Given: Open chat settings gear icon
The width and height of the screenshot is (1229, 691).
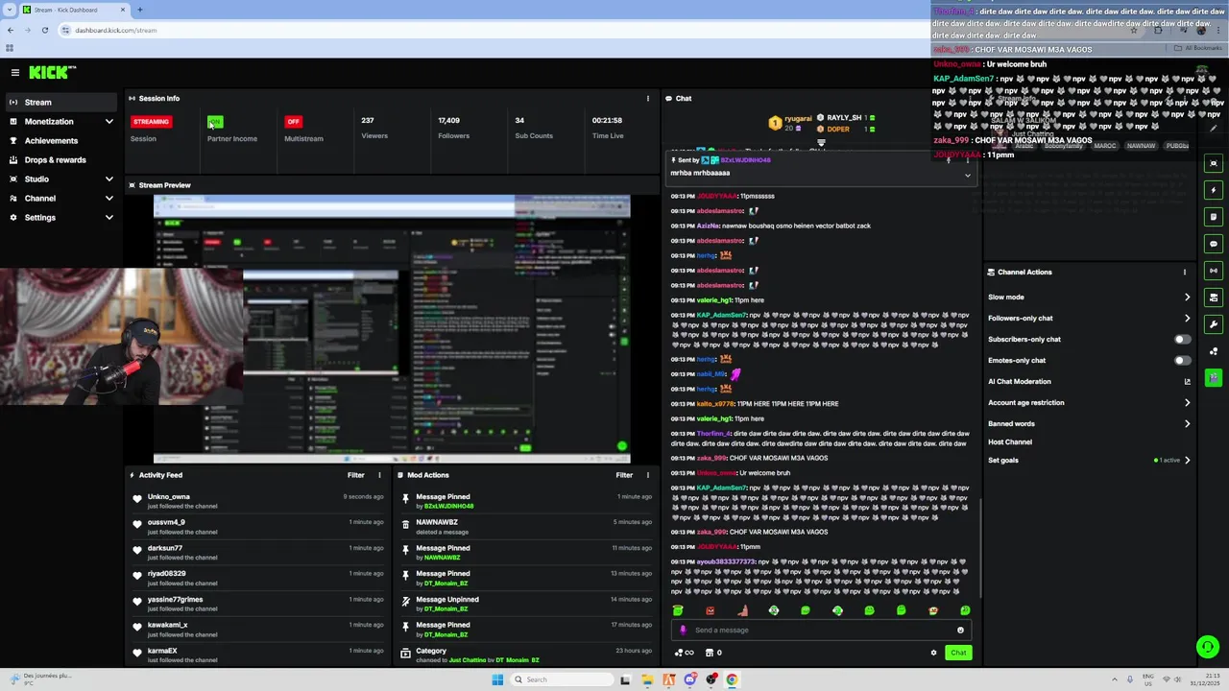Looking at the screenshot, I should pyautogui.click(x=933, y=653).
